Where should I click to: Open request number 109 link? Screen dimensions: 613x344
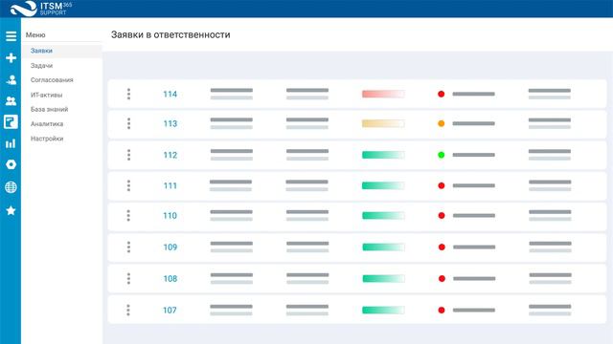pyautogui.click(x=170, y=247)
